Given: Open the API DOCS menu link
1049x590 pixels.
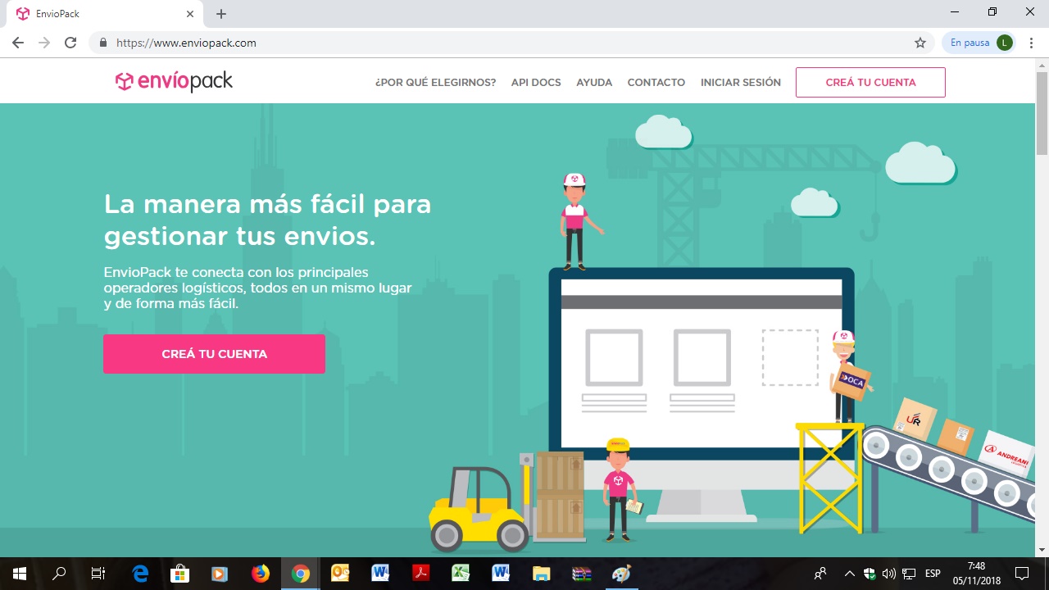Looking at the screenshot, I should coord(536,82).
